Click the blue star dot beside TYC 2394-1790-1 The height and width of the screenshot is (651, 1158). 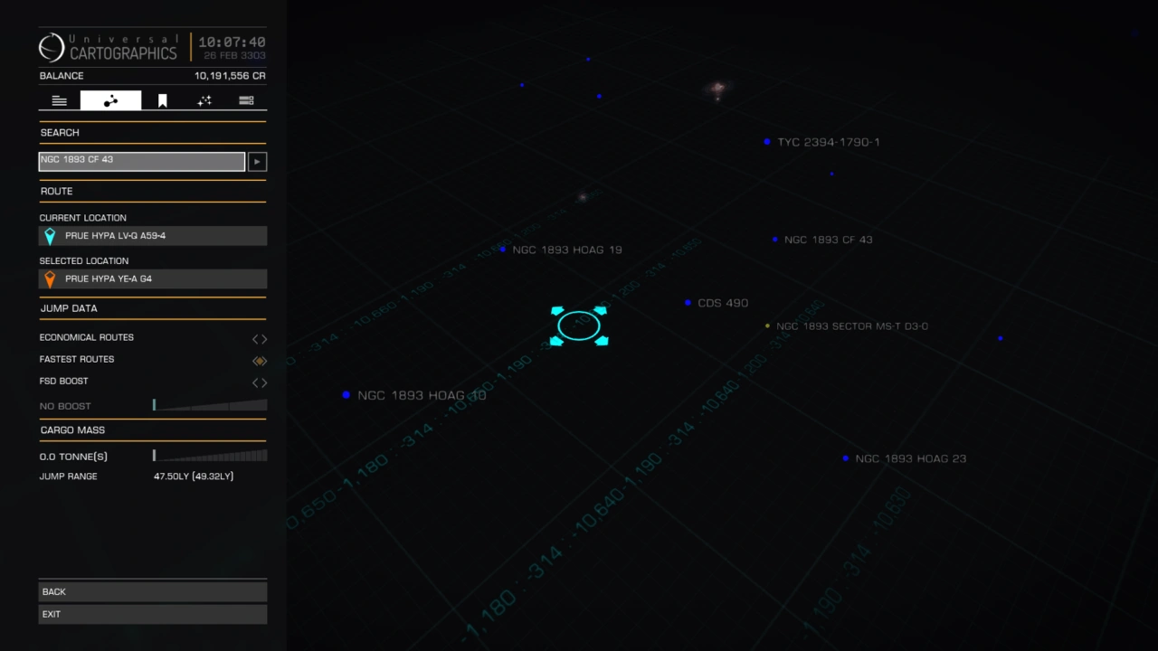[767, 142]
